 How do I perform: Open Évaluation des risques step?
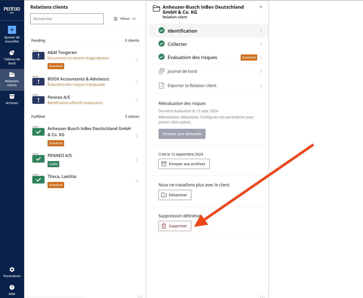point(209,57)
